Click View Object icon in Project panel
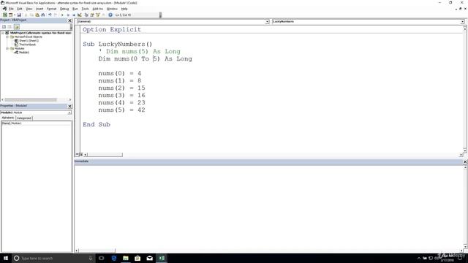The image size is (468, 263). 10,27
